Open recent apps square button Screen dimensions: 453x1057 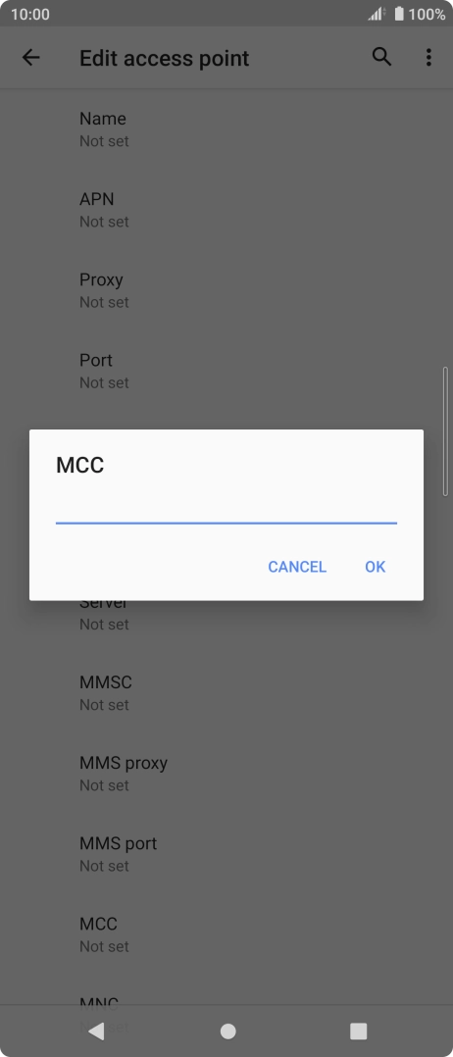click(358, 1031)
